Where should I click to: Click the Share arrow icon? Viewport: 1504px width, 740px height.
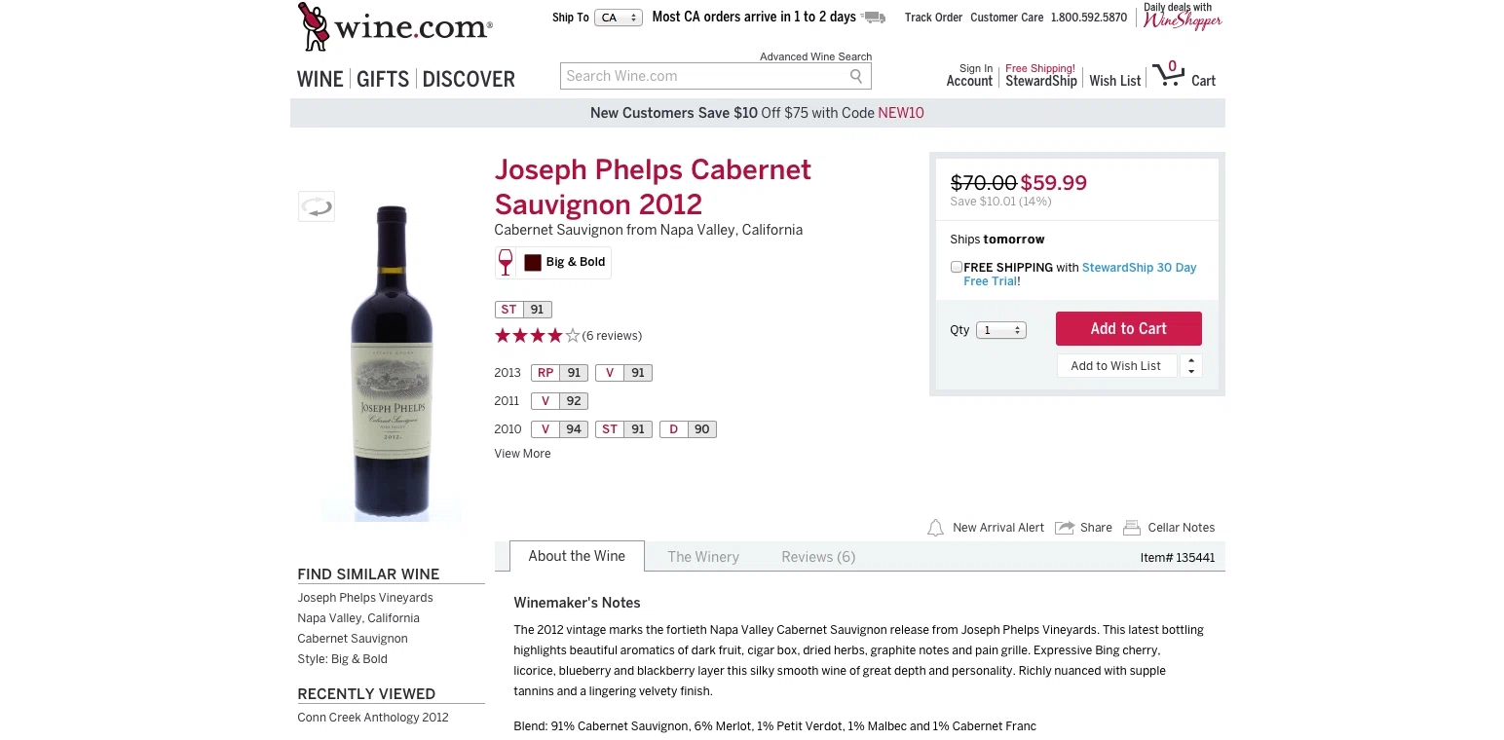click(1065, 528)
